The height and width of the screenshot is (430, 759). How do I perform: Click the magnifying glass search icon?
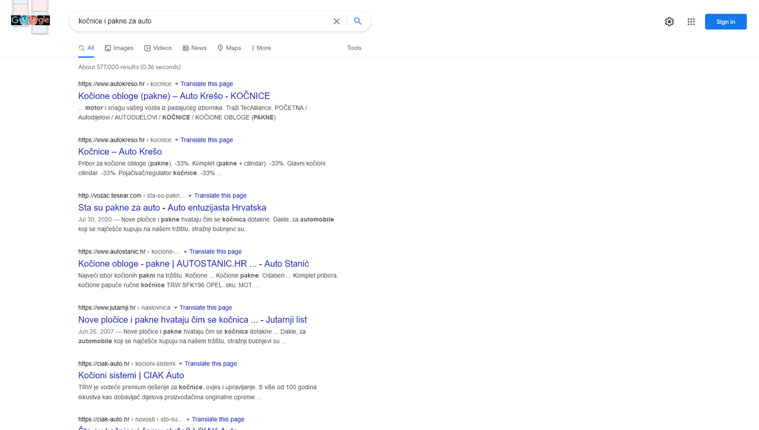click(358, 21)
